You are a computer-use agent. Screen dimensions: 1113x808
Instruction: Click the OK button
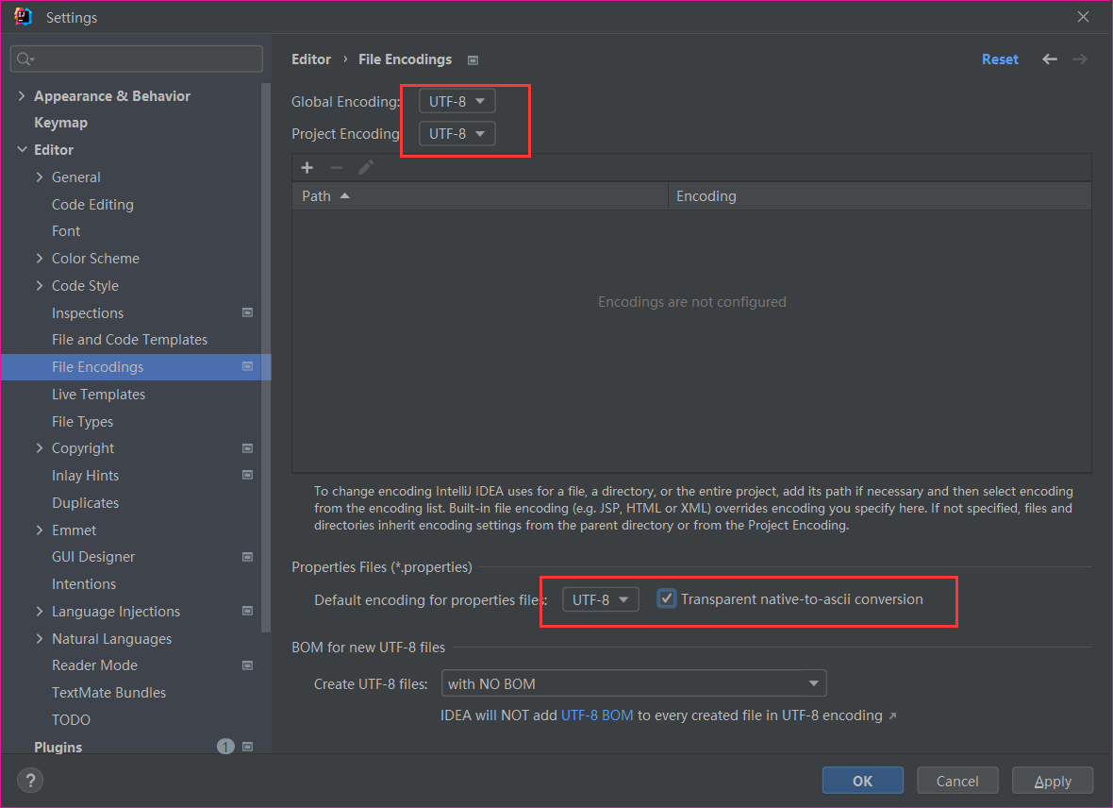(x=862, y=781)
